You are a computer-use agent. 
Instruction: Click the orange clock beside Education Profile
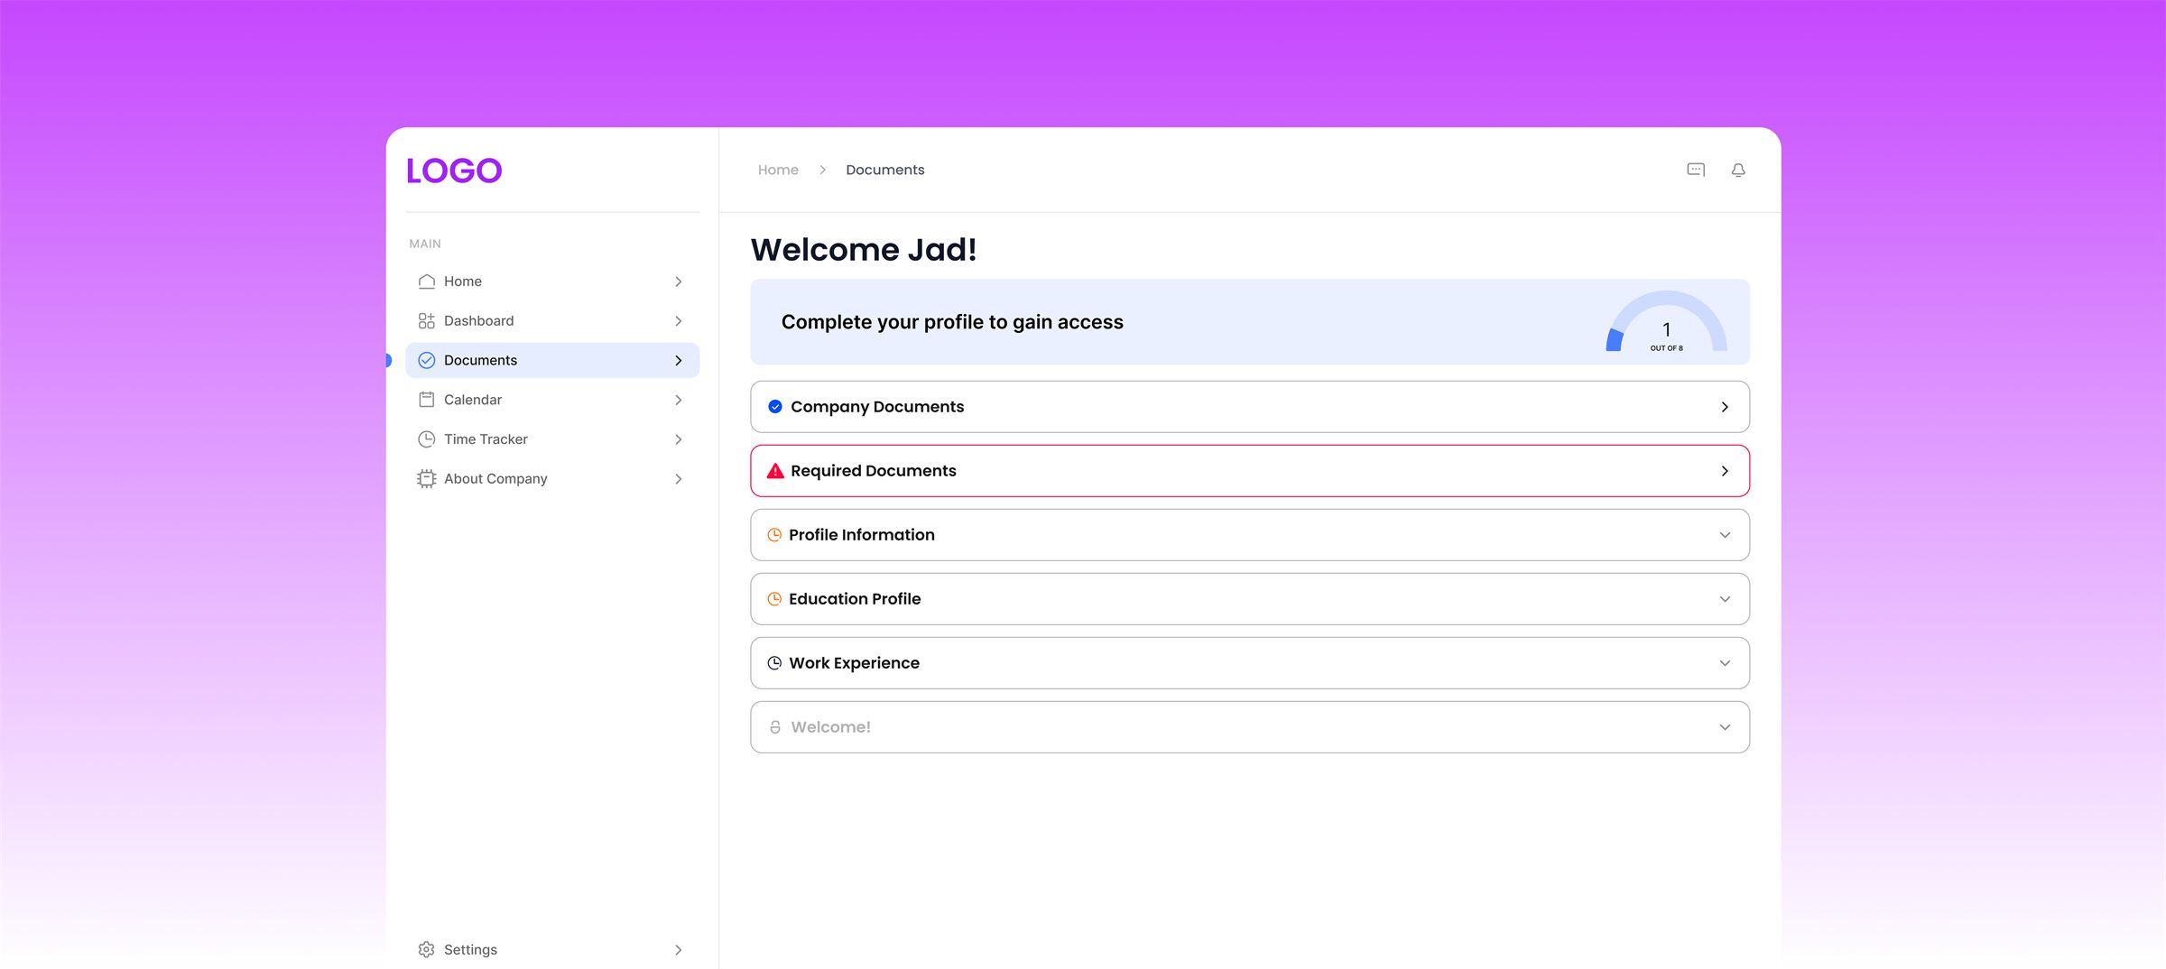774,599
